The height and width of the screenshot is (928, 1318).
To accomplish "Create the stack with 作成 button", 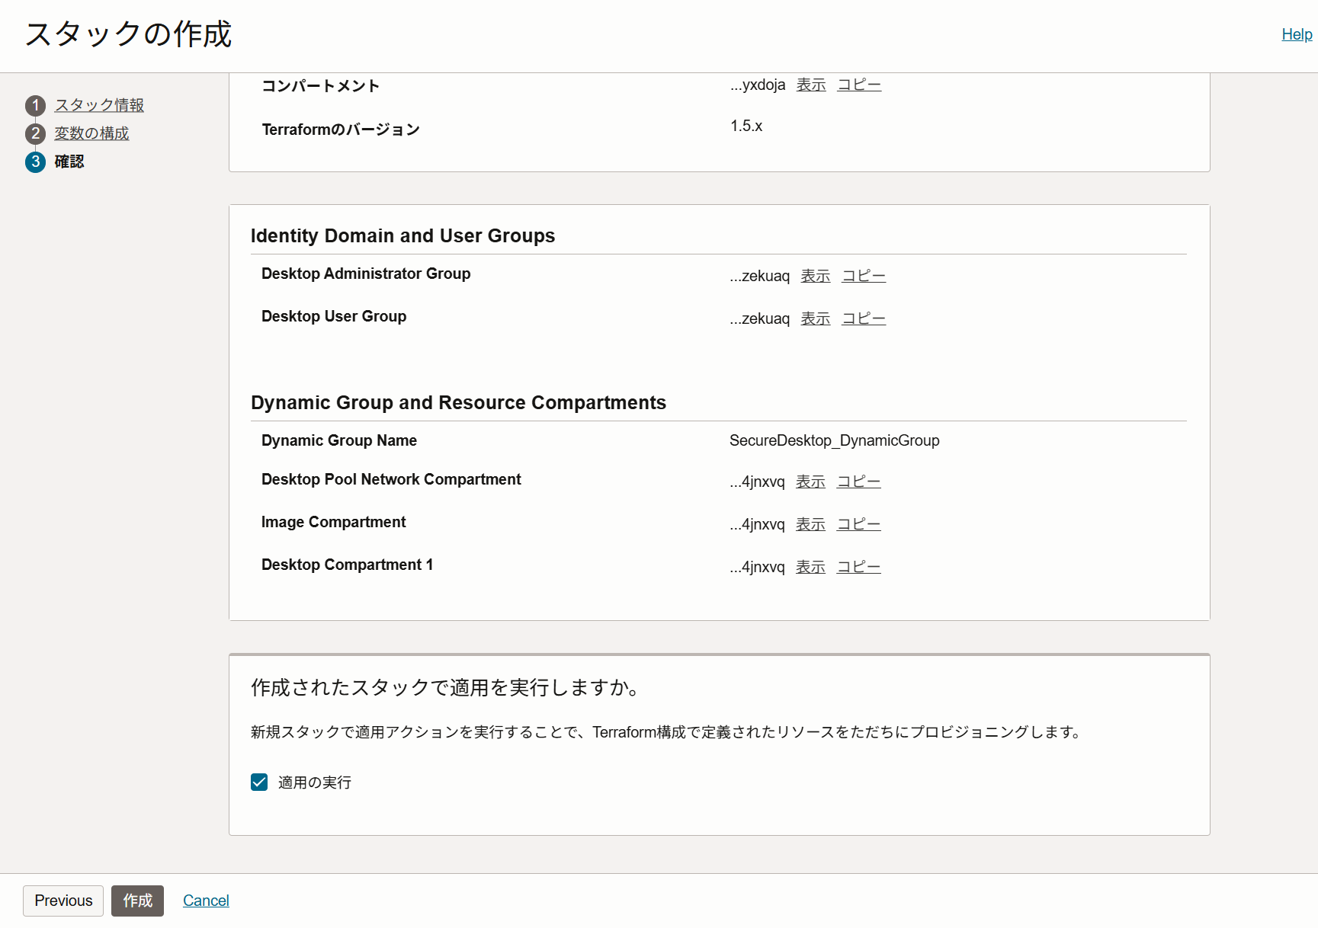I will point(137,901).
